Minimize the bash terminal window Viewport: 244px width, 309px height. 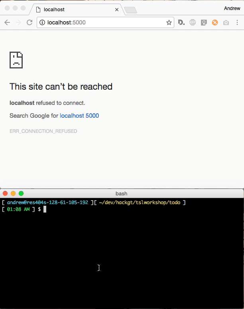point(13,193)
